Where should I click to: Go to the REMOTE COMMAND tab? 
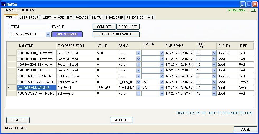pyautogui.click(x=140, y=18)
